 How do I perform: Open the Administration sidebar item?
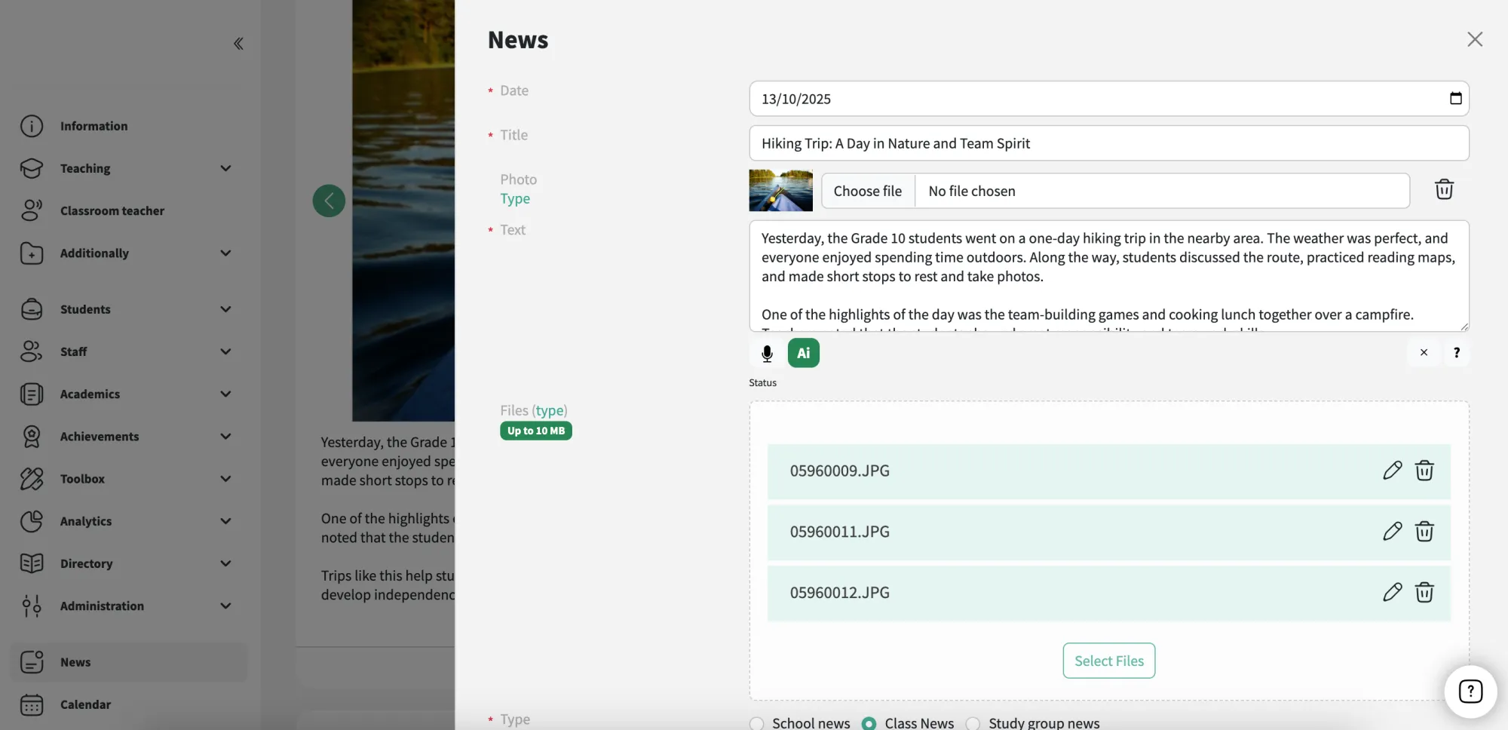click(x=127, y=606)
